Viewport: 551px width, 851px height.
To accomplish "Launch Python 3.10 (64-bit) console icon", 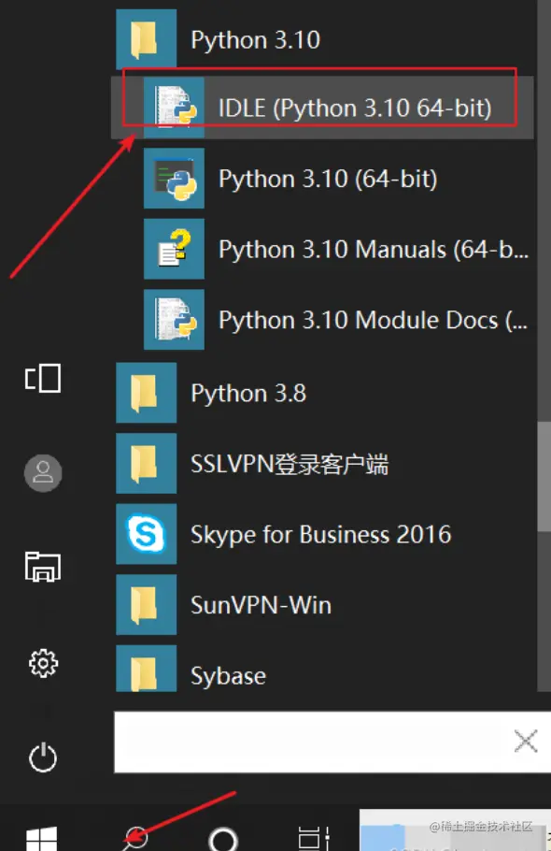I will coord(174,178).
